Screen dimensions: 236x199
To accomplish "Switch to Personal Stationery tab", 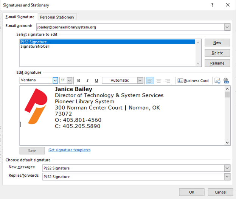I will pos(57,17).
